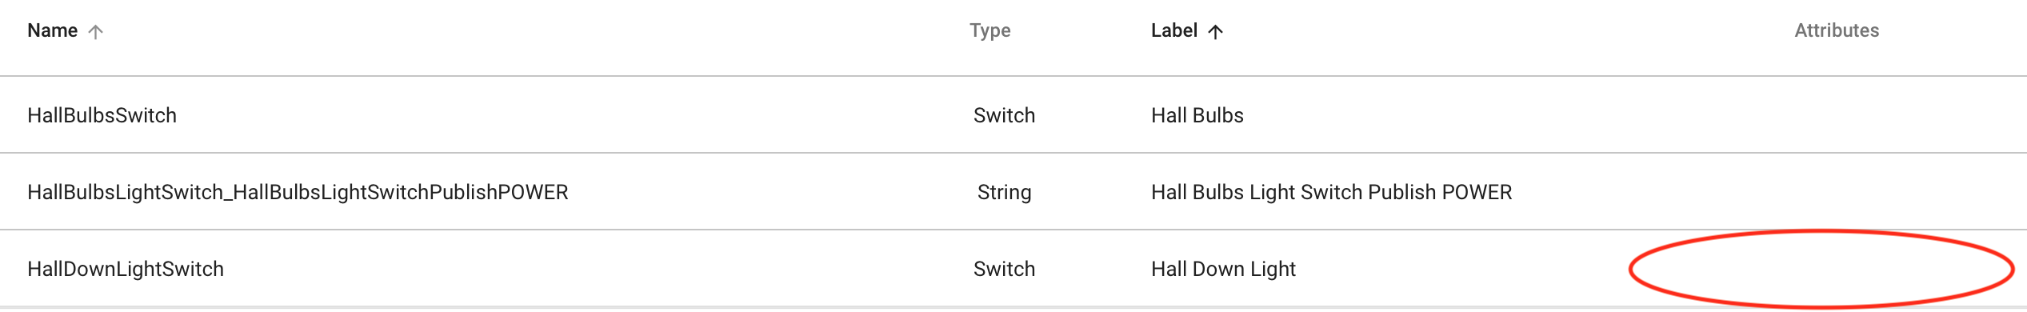Click the Attributes column header

pos(1837,30)
